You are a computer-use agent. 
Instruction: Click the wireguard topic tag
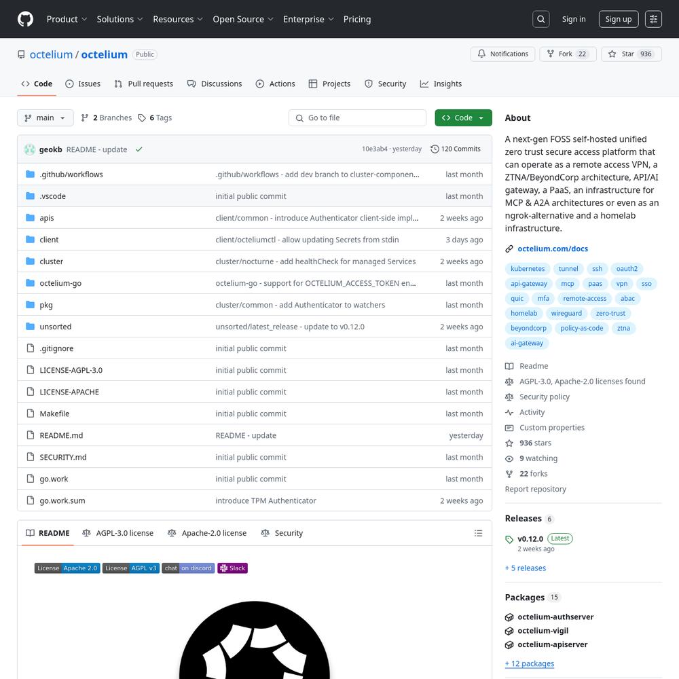(566, 313)
